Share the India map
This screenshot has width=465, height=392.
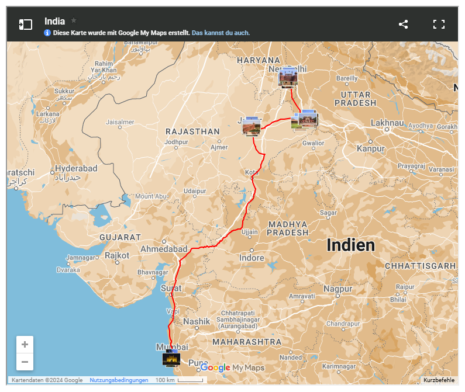(x=403, y=25)
